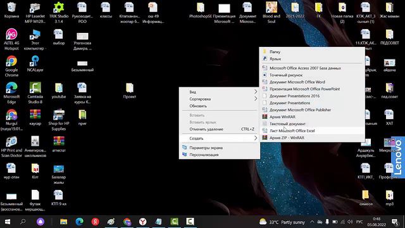Create Документ Microsoft Office Publisher
405x228 pixels.
[312, 110]
